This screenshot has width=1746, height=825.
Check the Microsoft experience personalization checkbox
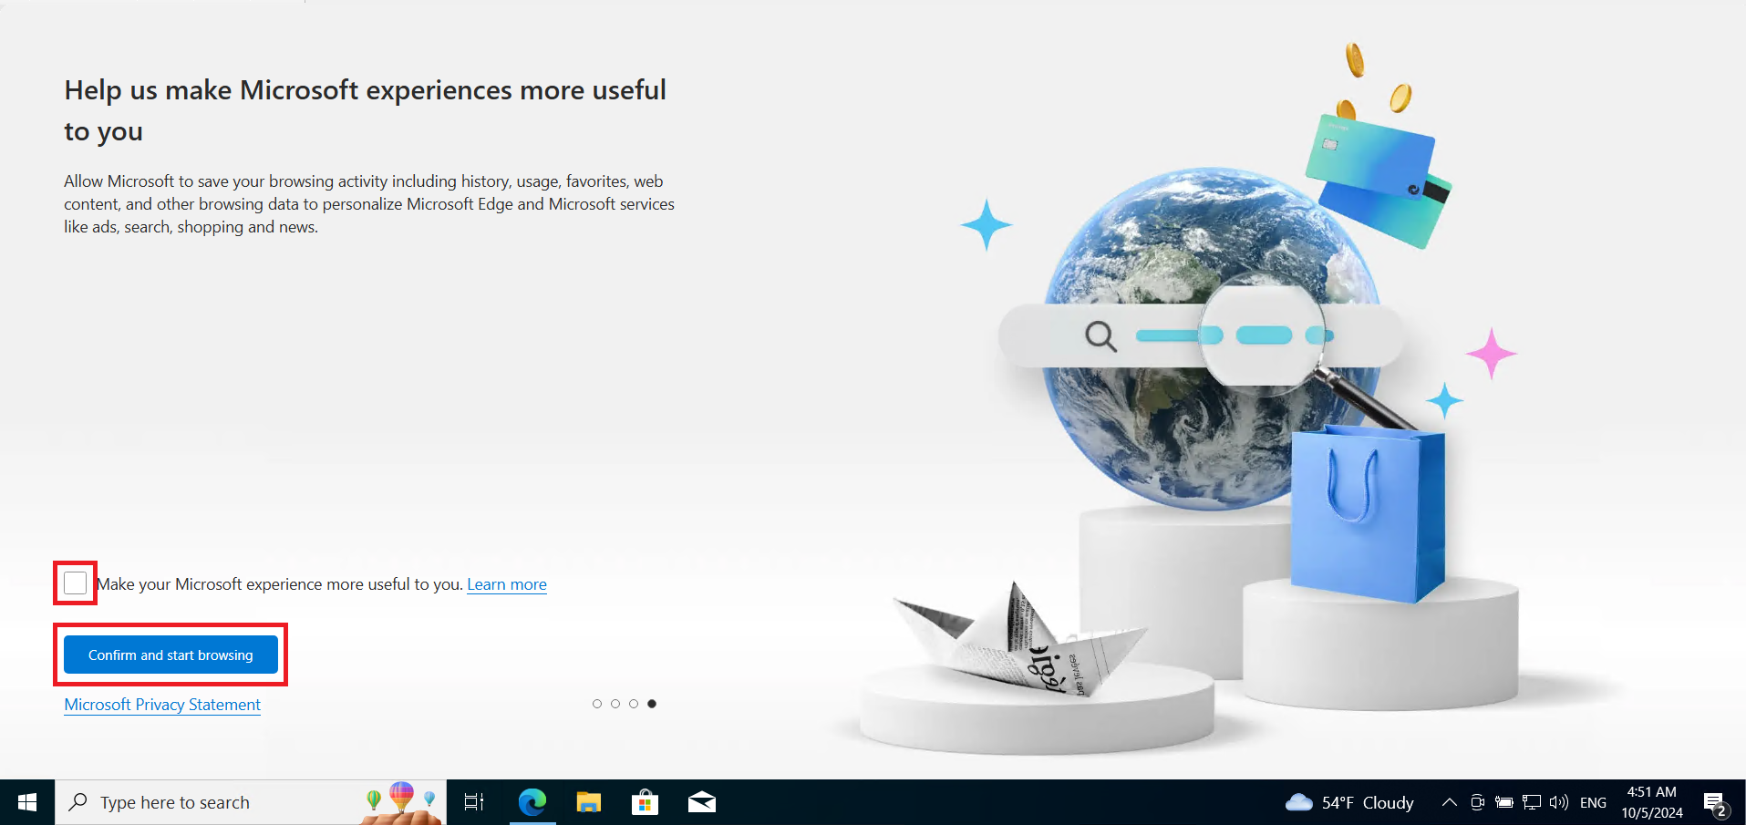click(x=76, y=583)
